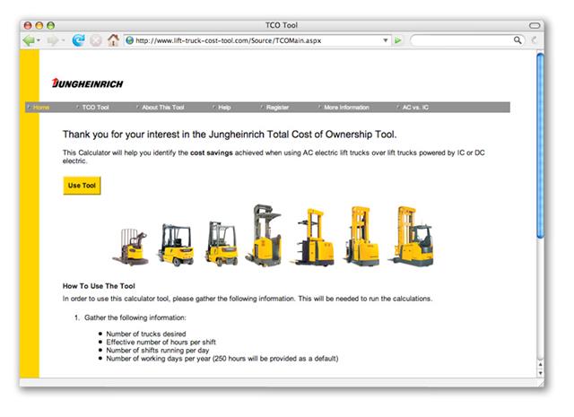This screenshot has width=574, height=417.
Task: Click the rightmost cabin turret truck image
Action: (x=412, y=236)
